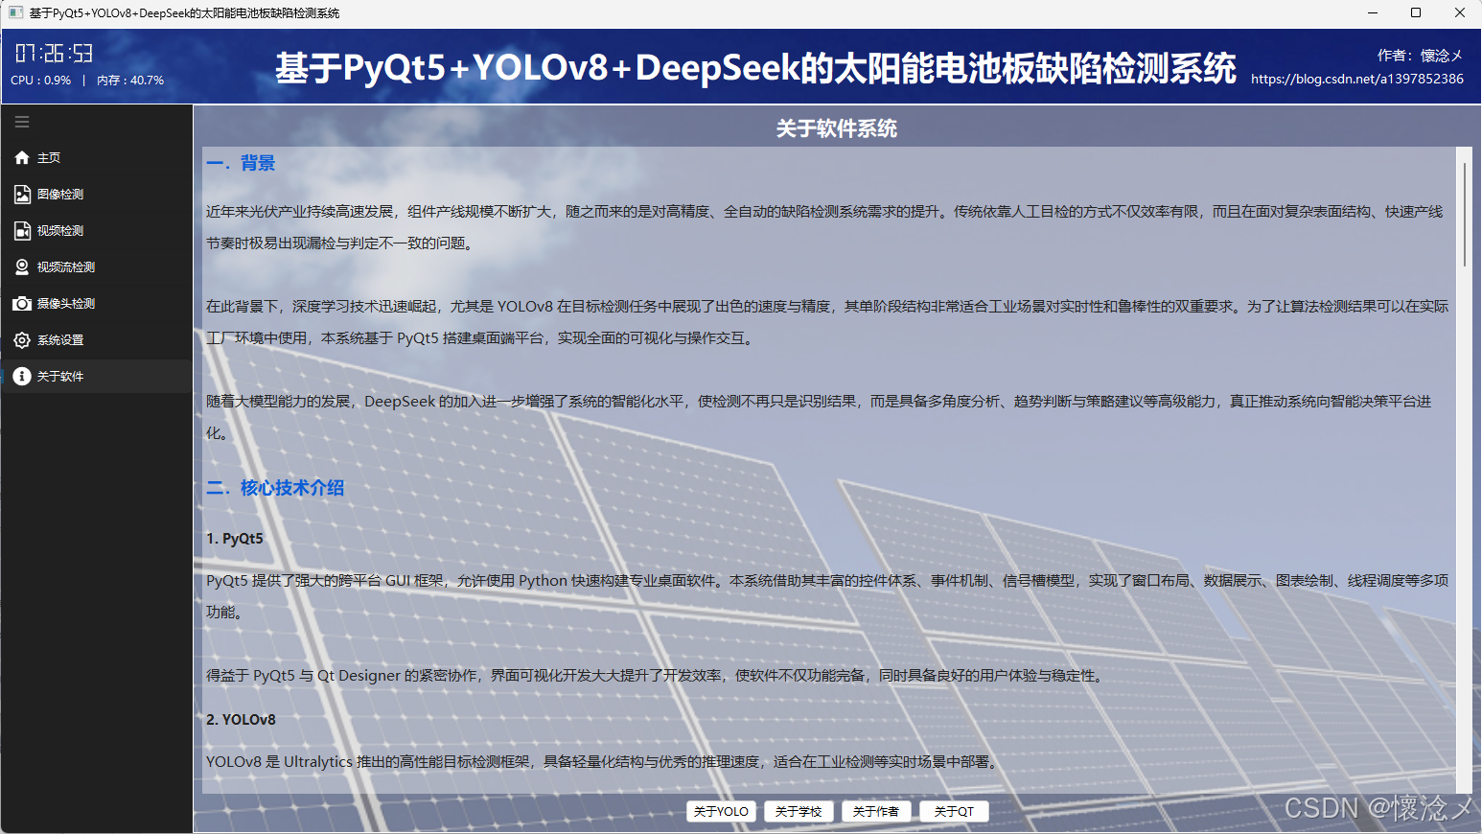
Task: Click the 关于软件系统 page heading
Action: [837, 128]
